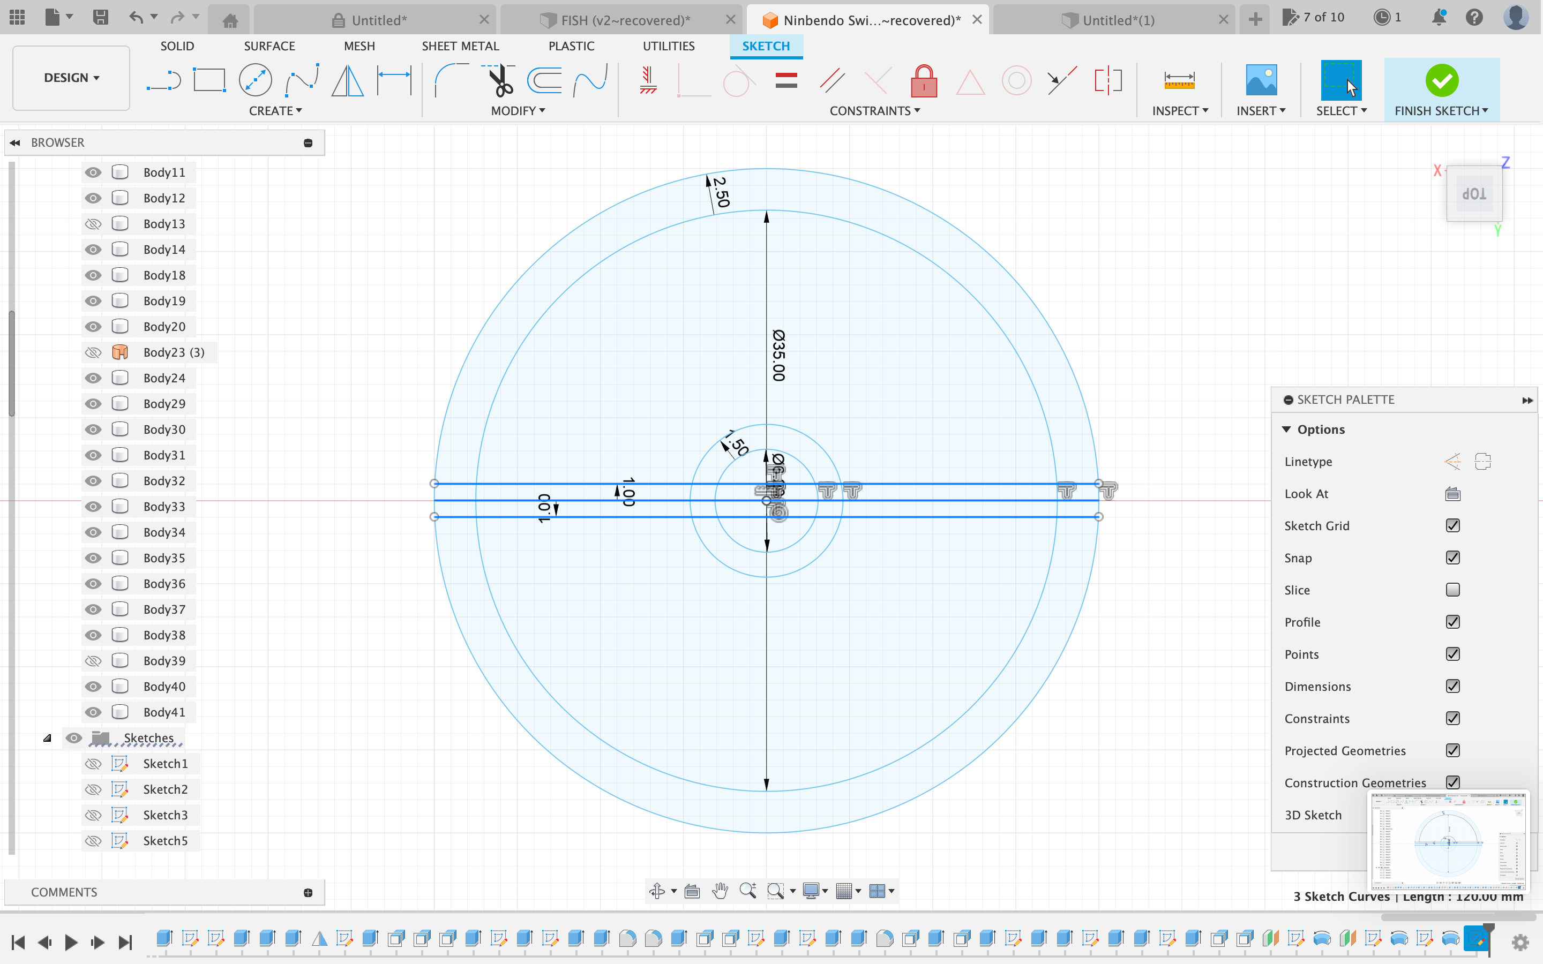Select the Line tool in Create
The width and height of the screenshot is (1543, 964).
click(164, 80)
